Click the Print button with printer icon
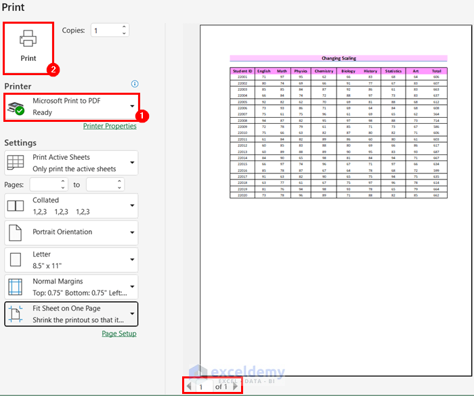 [28, 48]
